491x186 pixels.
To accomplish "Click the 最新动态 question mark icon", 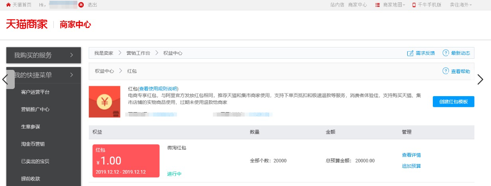I will click(x=446, y=53).
